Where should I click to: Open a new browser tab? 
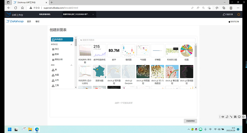click(52, 2)
